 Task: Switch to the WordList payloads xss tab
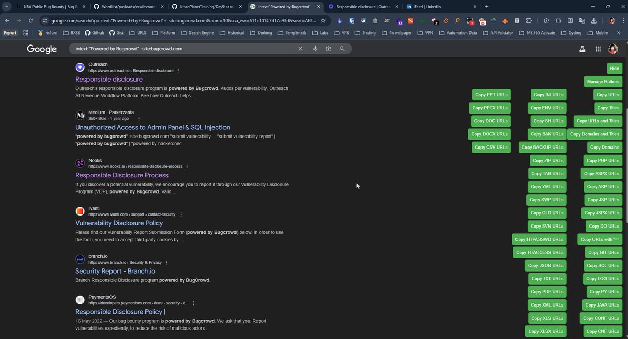coord(128,7)
